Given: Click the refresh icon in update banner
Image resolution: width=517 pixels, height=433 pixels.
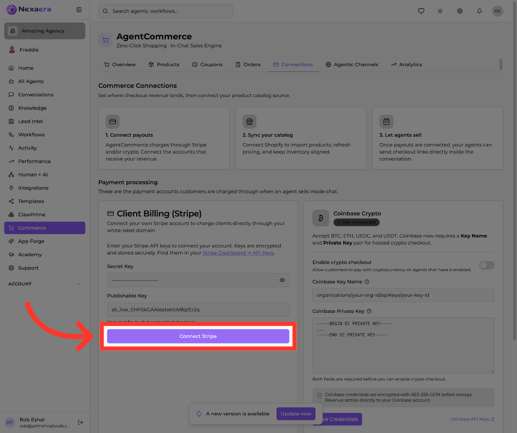Looking at the screenshot, I should click(199, 414).
